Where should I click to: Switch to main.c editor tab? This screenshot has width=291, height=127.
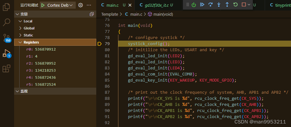[115, 5]
